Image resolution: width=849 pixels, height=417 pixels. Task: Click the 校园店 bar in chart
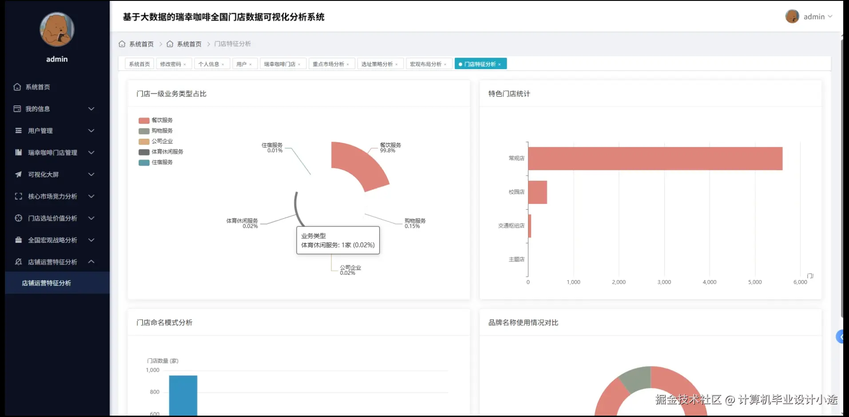537,192
